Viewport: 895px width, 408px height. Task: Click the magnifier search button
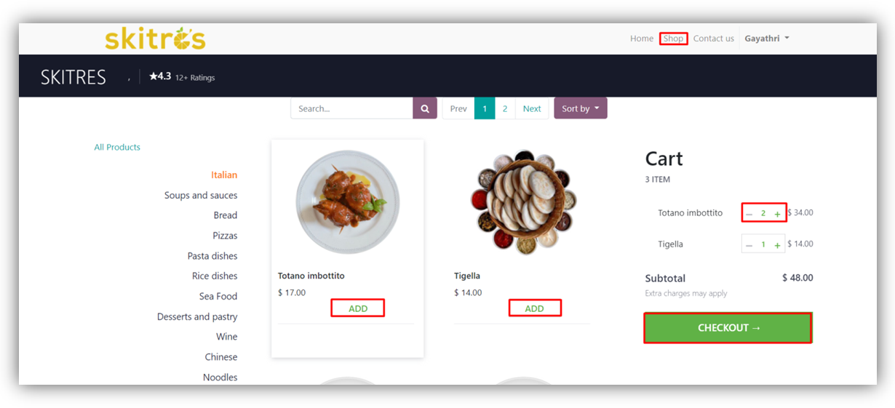(425, 108)
